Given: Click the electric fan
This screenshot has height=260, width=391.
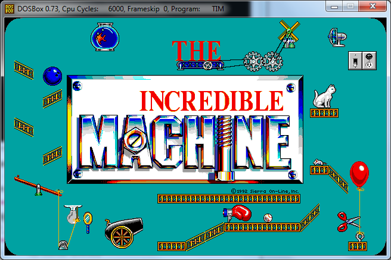Looking at the screenshot, I should 337,37.
